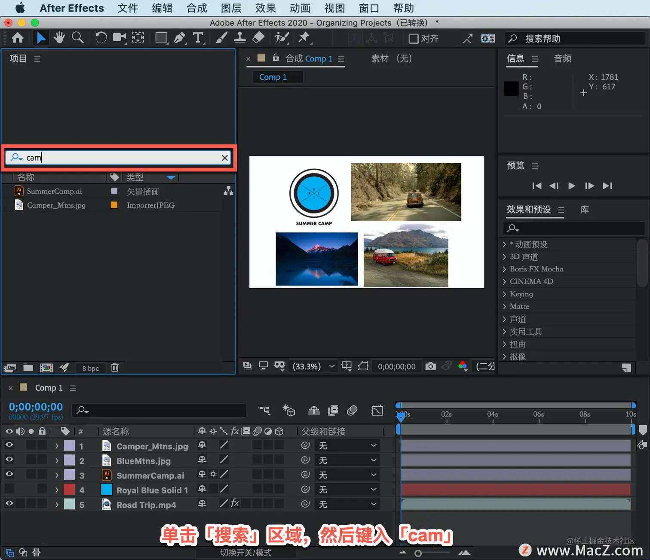Enable Draft 3D in timeline

pyautogui.click(x=289, y=411)
